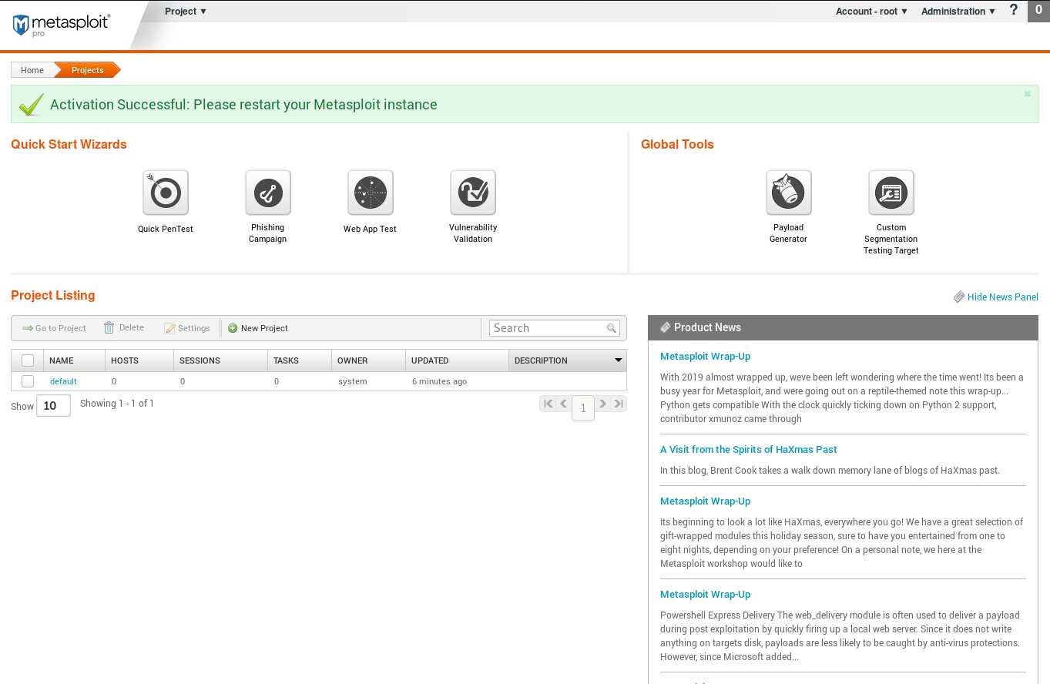This screenshot has height=684, width=1050.
Task: Sort projects by Owner column
Action: coord(368,360)
